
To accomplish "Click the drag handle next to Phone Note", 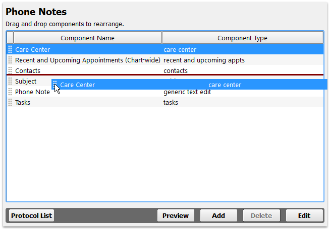I will click(10, 92).
